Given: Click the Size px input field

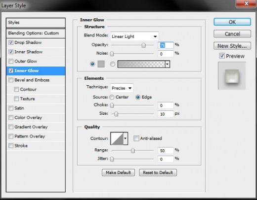Looking at the screenshot, I should click(x=166, y=114).
